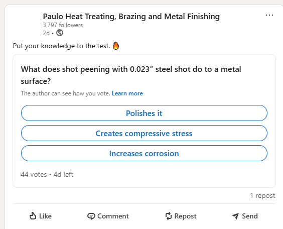Click the poll question about shot peening
283x229 pixels.
click(131, 75)
